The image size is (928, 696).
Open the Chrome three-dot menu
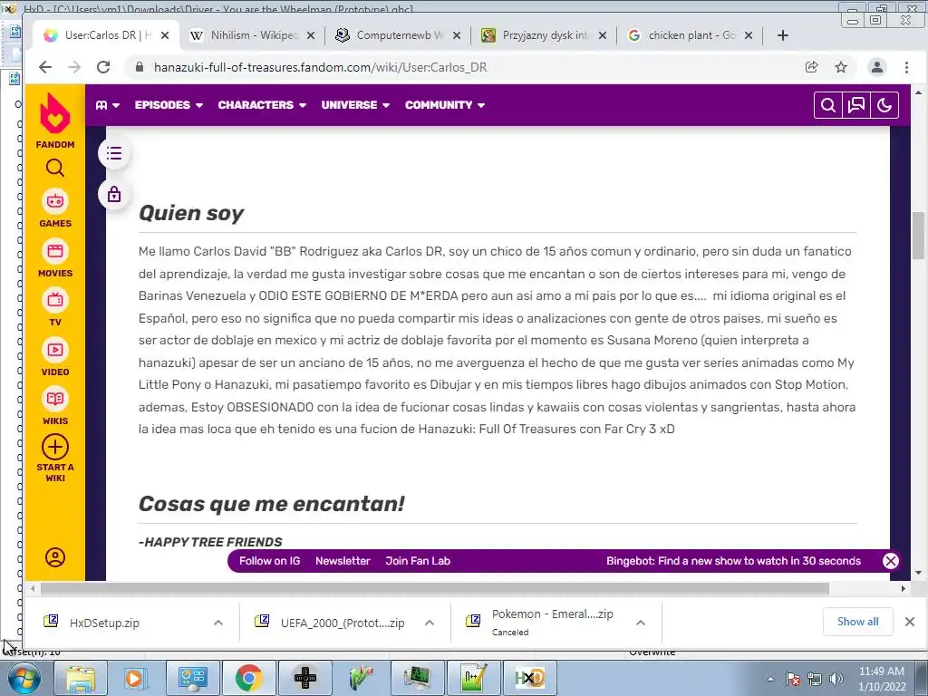coord(906,67)
